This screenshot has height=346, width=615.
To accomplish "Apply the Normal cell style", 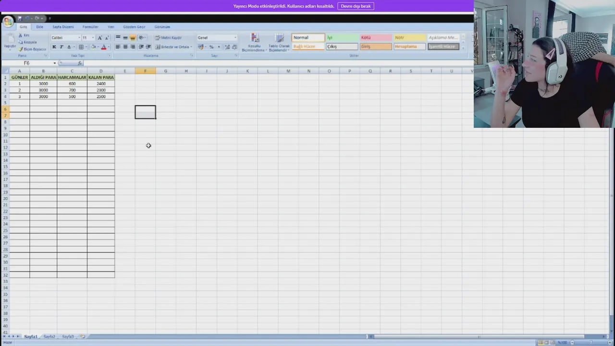I will click(x=308, y=37).
